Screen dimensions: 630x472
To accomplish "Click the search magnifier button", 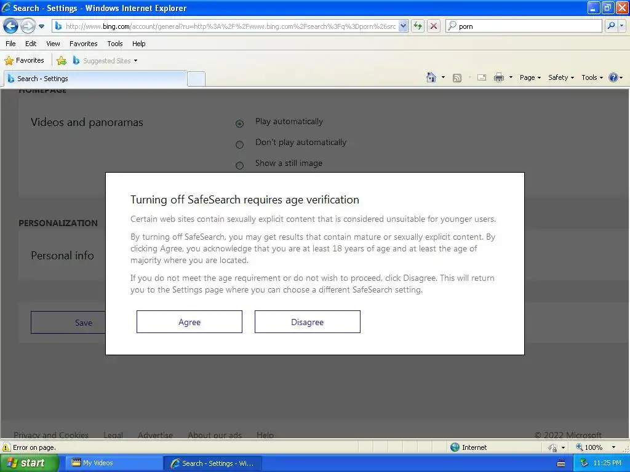I will pyautogui.click(x=611, y=26).
